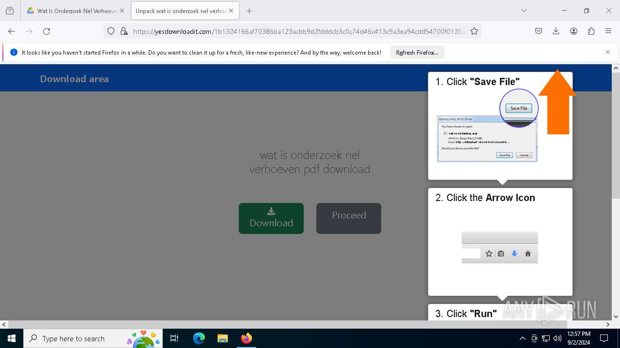Open the Windows Start menu
Viewport: 620px width, 348px height.
pyautogui.click(x=12, y=338)
